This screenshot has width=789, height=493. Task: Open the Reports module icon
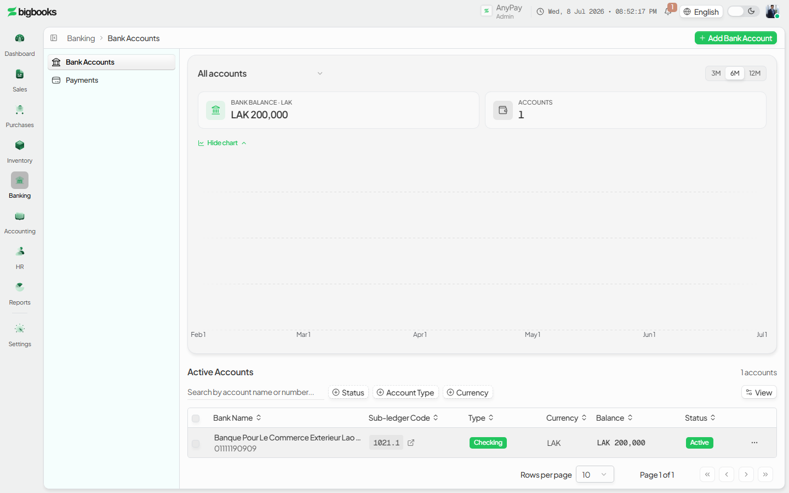point(20,287)
